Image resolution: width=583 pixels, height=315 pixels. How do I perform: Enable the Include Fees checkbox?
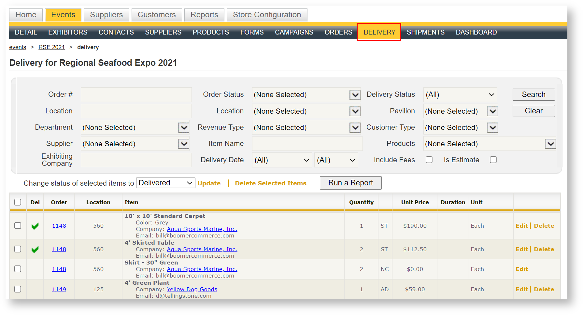429,160
